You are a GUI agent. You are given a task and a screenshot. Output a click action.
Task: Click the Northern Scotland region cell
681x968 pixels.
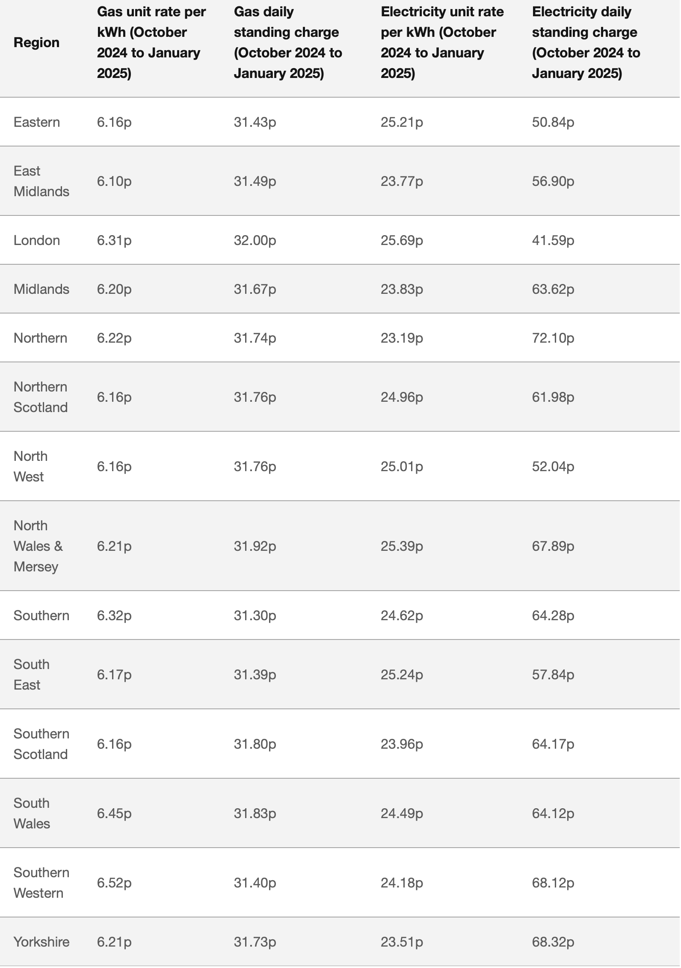[41, 397]
